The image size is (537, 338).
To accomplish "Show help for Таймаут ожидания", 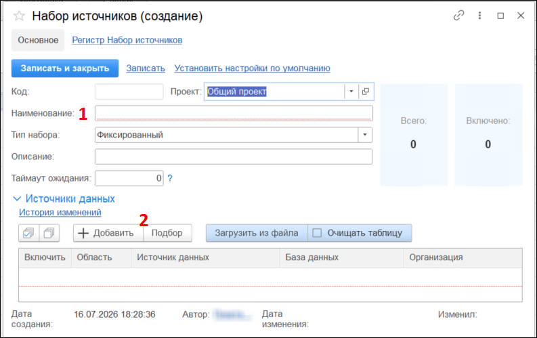I will point(170,178).
